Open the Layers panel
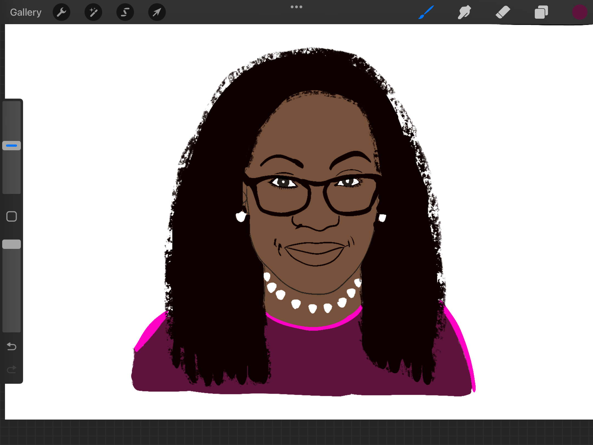The height and width of the screenshot is (445, 593). (541, 12)
